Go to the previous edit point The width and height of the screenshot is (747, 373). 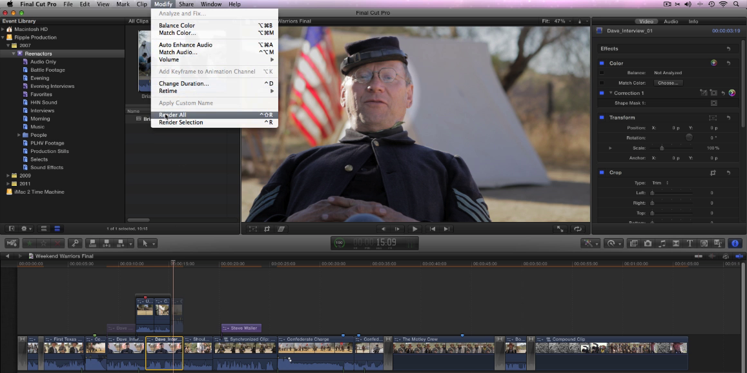point(432,229)
